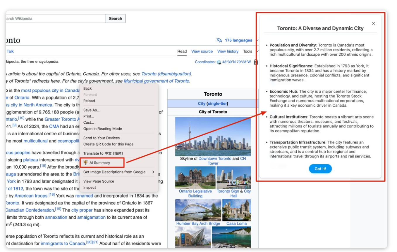The height and width of the screenshot is (252, 397).
Task: Select Open in Reading Mode from context menu
Action: tap(102, 129)
